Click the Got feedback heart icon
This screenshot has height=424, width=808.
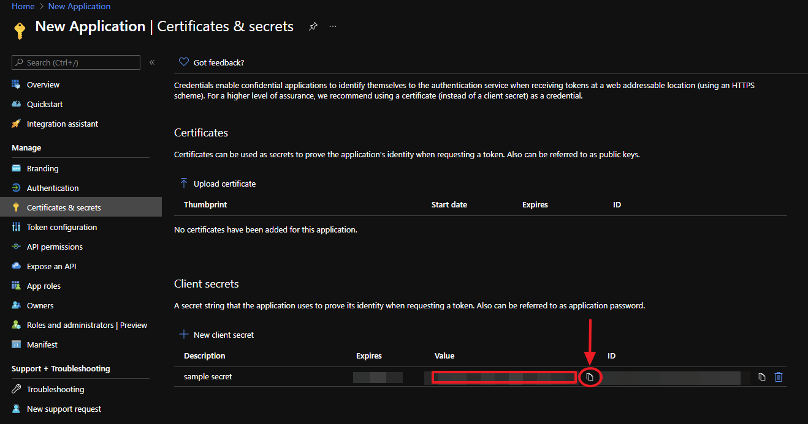[183, 62]
